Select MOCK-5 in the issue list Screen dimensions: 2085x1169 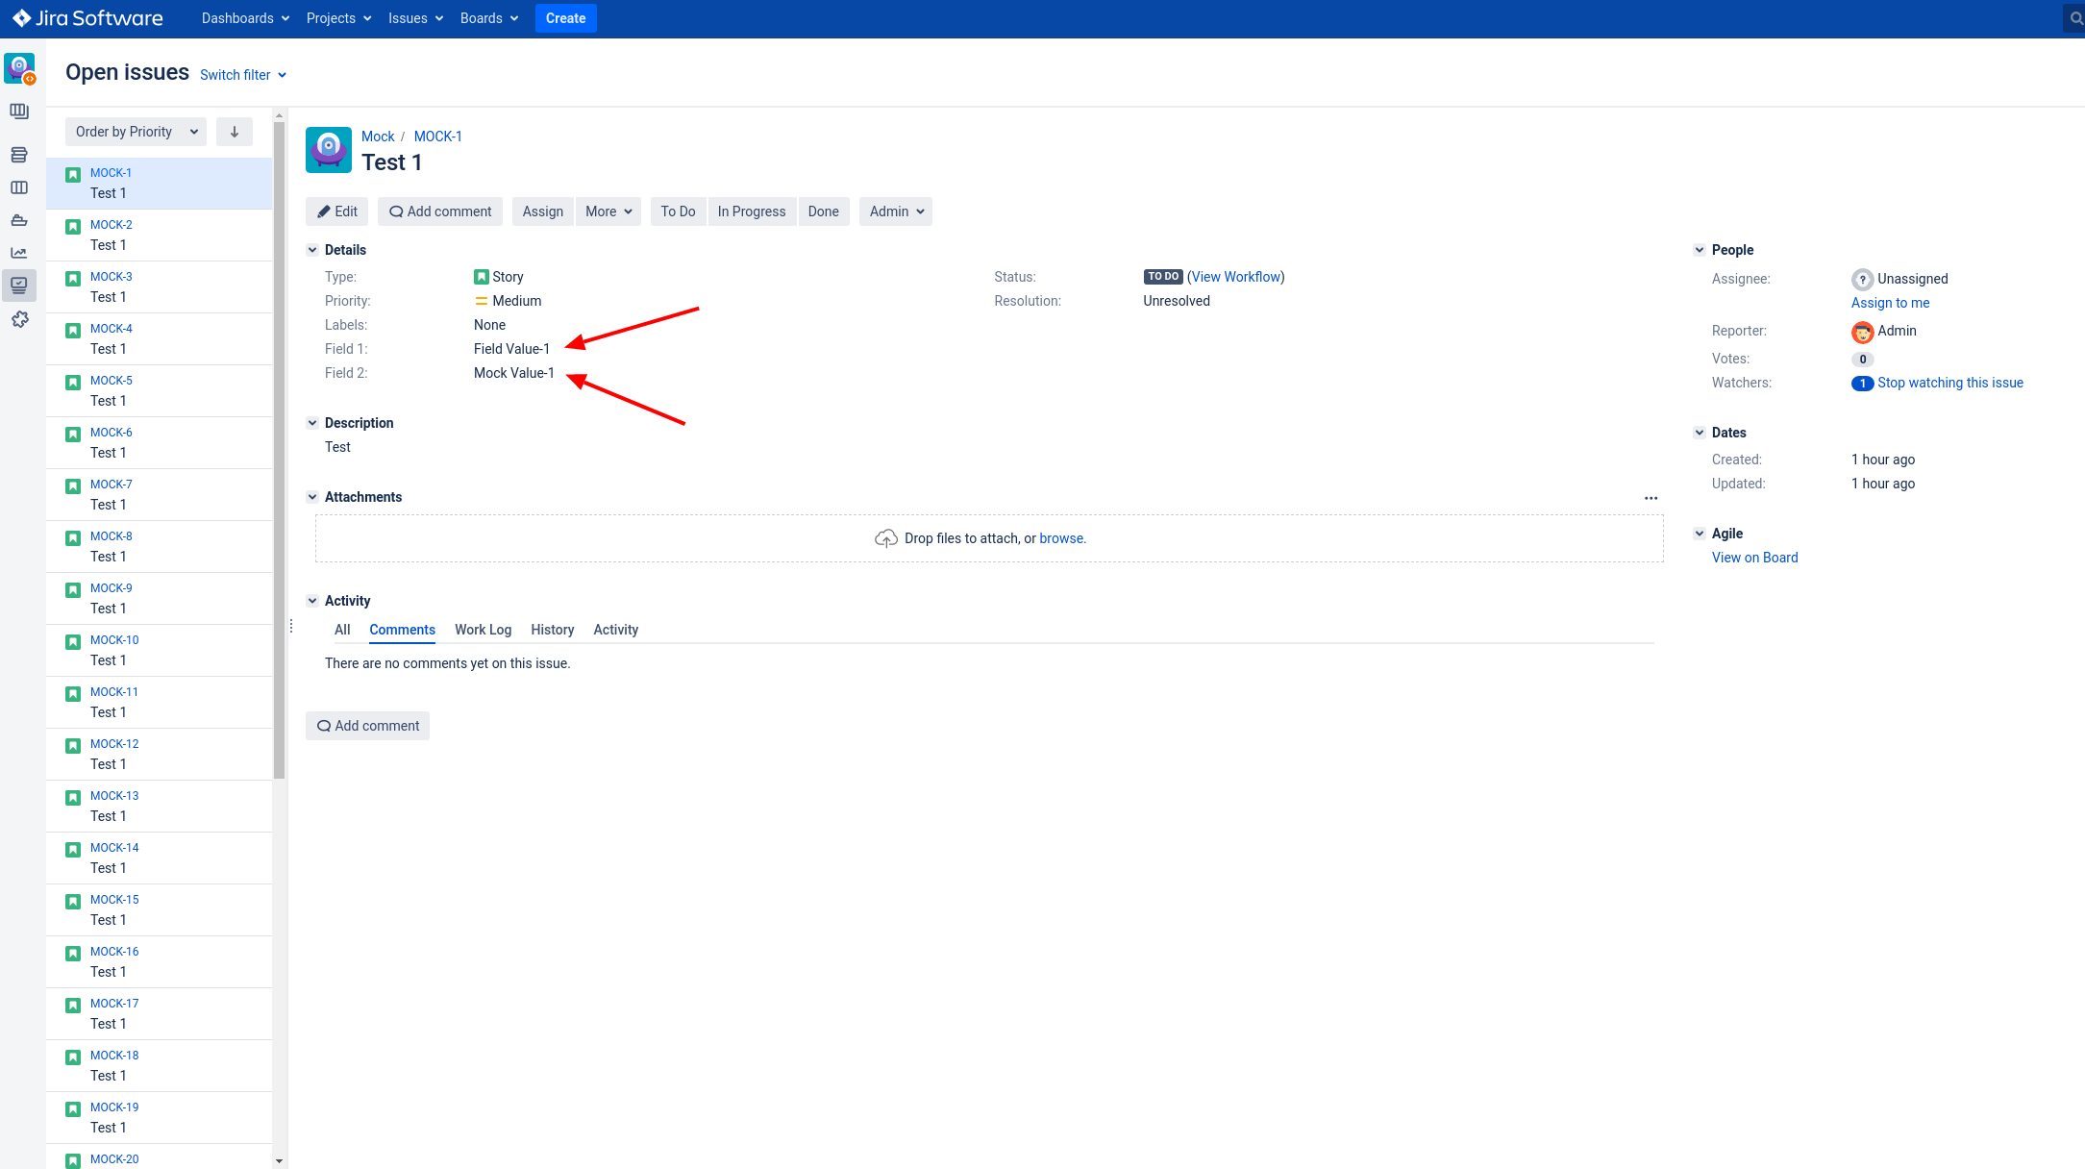(x=112, y=381)
